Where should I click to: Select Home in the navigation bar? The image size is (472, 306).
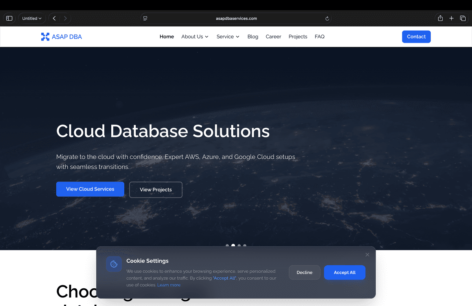[x=166, y=37]
